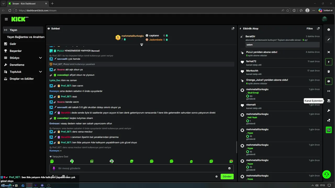The image size is (335, 188).
Task: Open a new browser tab
Action: coord(52,3)
